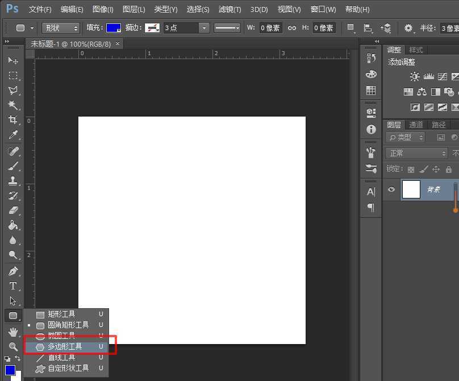Click the blue 填充 fill color swatch

(x=114, y=28)
